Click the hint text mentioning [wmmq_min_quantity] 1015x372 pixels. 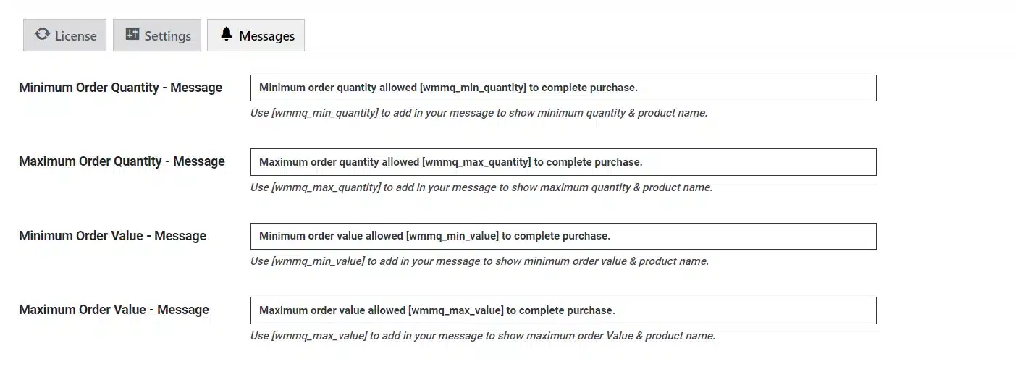point(479,114)
